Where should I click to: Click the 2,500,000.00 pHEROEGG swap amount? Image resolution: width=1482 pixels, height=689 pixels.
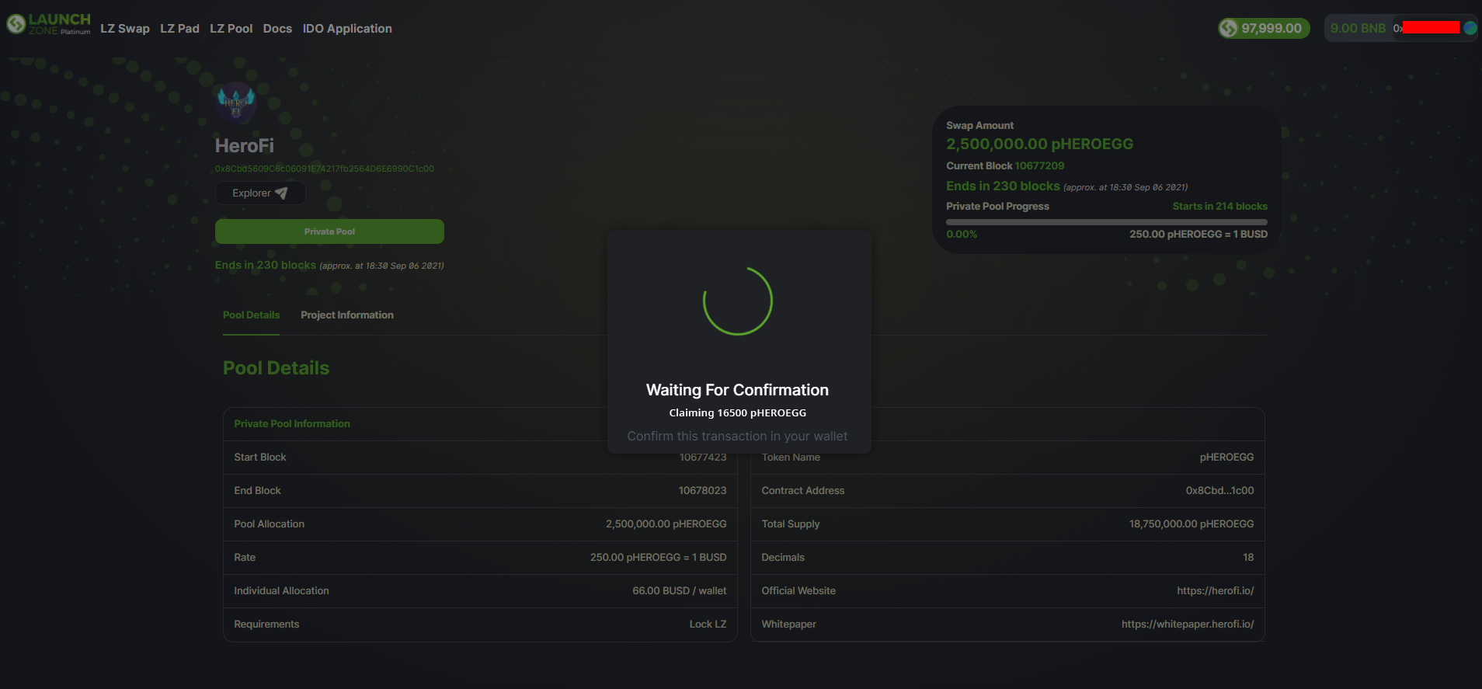tap(1039, 144)
